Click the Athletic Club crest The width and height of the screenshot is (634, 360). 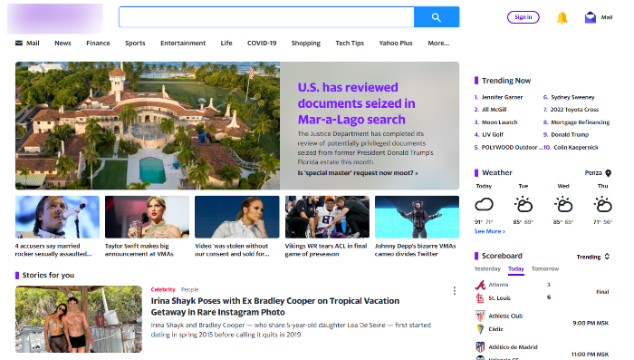pos(480,316)
